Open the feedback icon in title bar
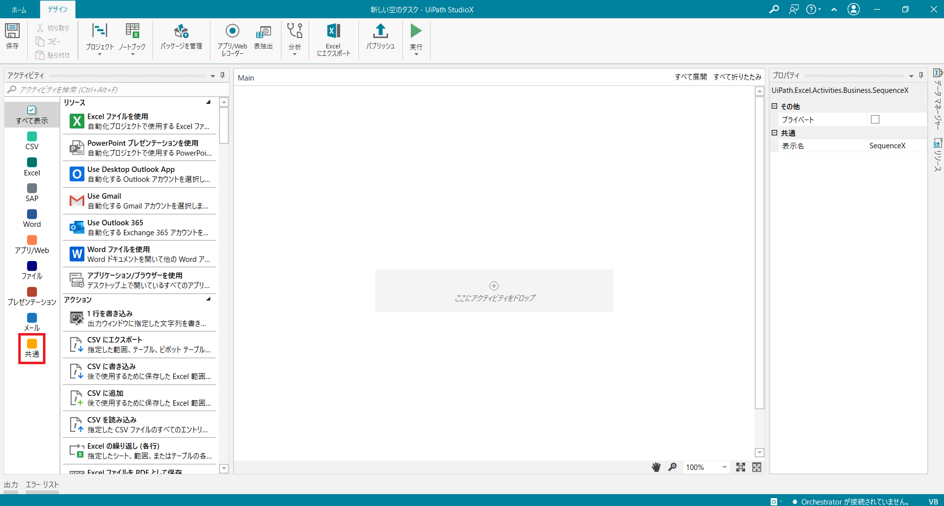 tap(793, 9)
